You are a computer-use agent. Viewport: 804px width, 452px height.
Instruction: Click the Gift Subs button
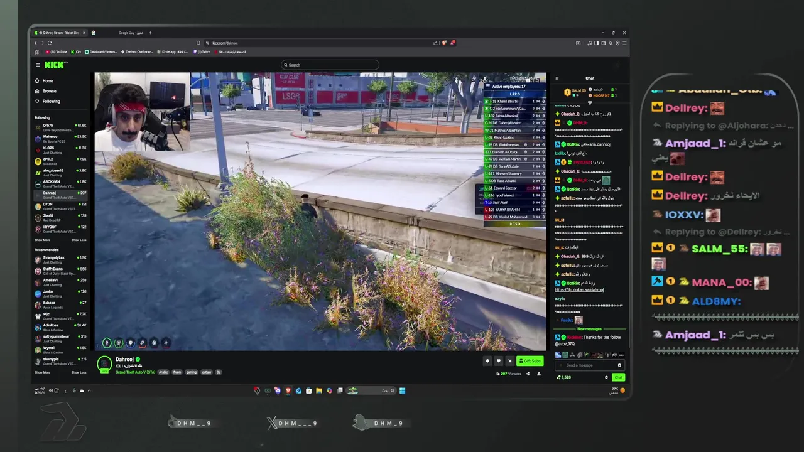click(530, 361)
